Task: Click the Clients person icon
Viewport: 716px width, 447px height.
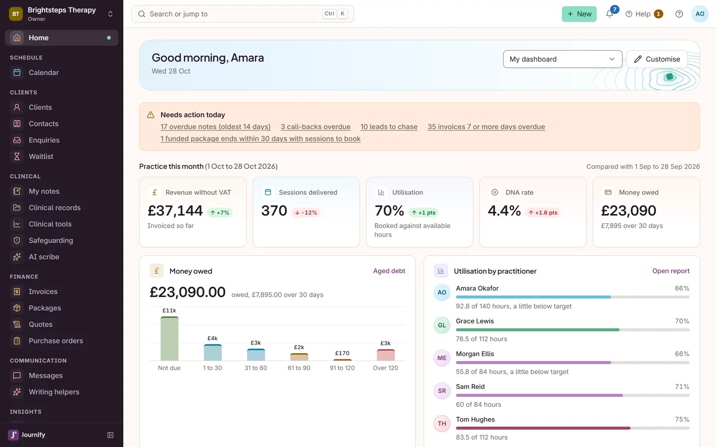Action: point(17,107)
